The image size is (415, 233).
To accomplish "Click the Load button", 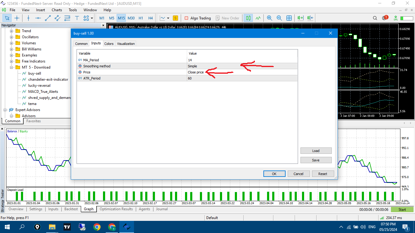I will pos(316,151).
